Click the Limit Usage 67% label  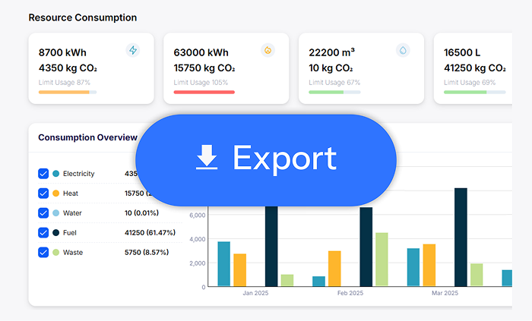point(334,82)
